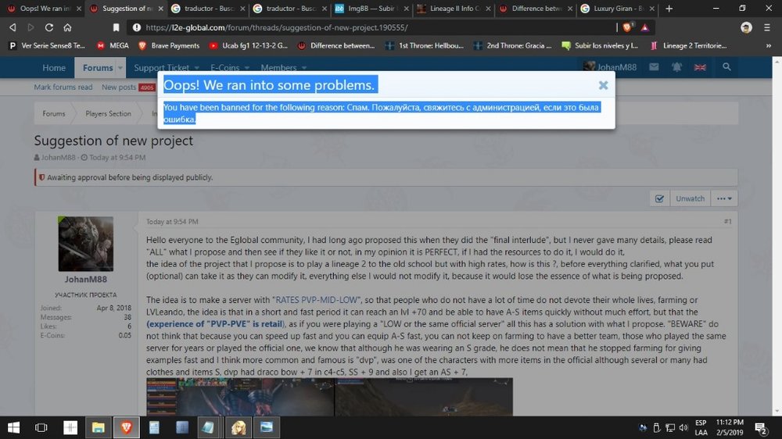Expand the Forums menu dropdown arrow
This screenshot has height=439, width=782.
click(120, 68)
